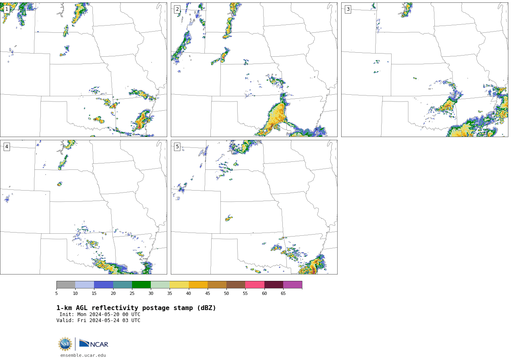
Task: Click the yellow 35-40 dBZ swatch
Action: tap(179, 285)
